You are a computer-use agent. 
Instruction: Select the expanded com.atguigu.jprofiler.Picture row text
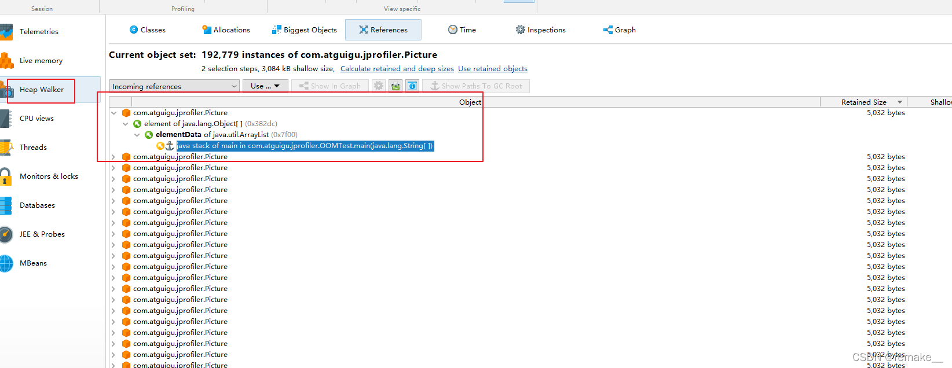click(180, 113)
